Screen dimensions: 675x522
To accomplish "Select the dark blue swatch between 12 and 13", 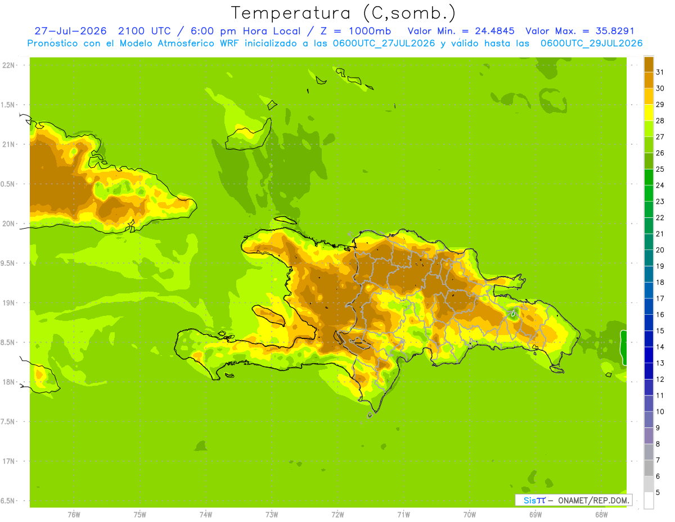I will click(x=649, y=371).
